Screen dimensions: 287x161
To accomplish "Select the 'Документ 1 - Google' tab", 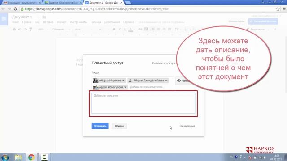I will 104,3.
